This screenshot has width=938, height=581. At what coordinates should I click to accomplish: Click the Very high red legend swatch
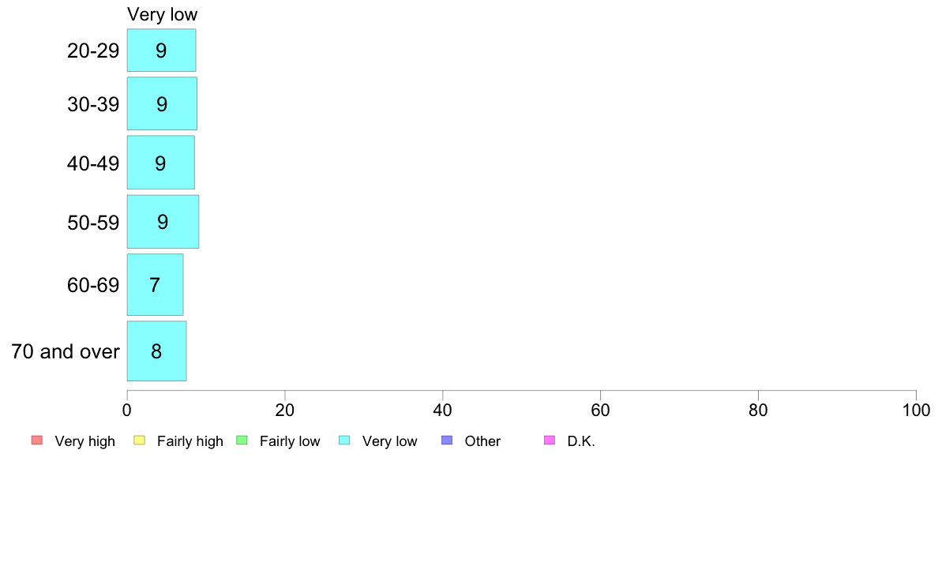(x=37, y=440)
